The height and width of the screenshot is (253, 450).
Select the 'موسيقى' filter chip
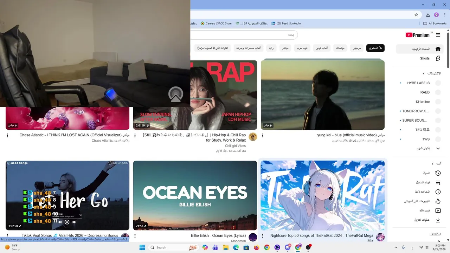[x=357, y=48]
